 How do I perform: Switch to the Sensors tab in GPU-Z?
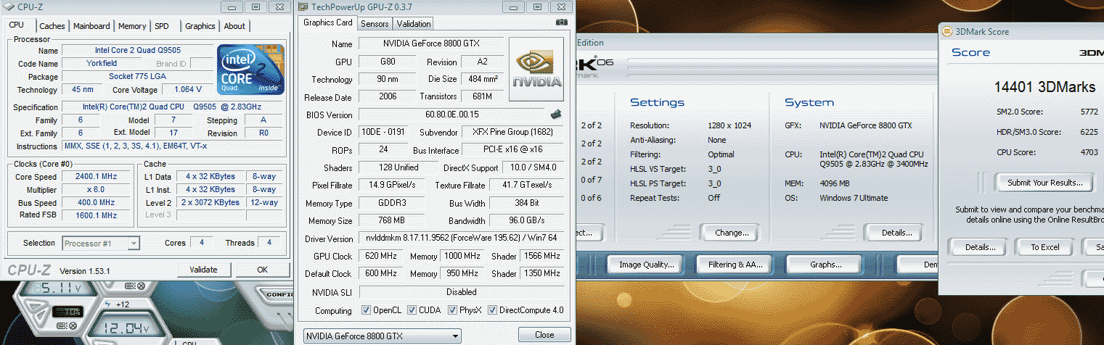click(x=375, y=24)
